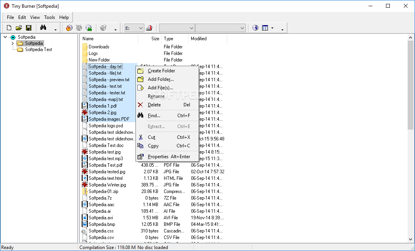
Task: Click the zip icon of Softpedia-01.zip
Action: (85, 191)
